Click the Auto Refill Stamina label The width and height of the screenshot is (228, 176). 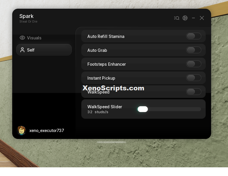click(106, 36)
